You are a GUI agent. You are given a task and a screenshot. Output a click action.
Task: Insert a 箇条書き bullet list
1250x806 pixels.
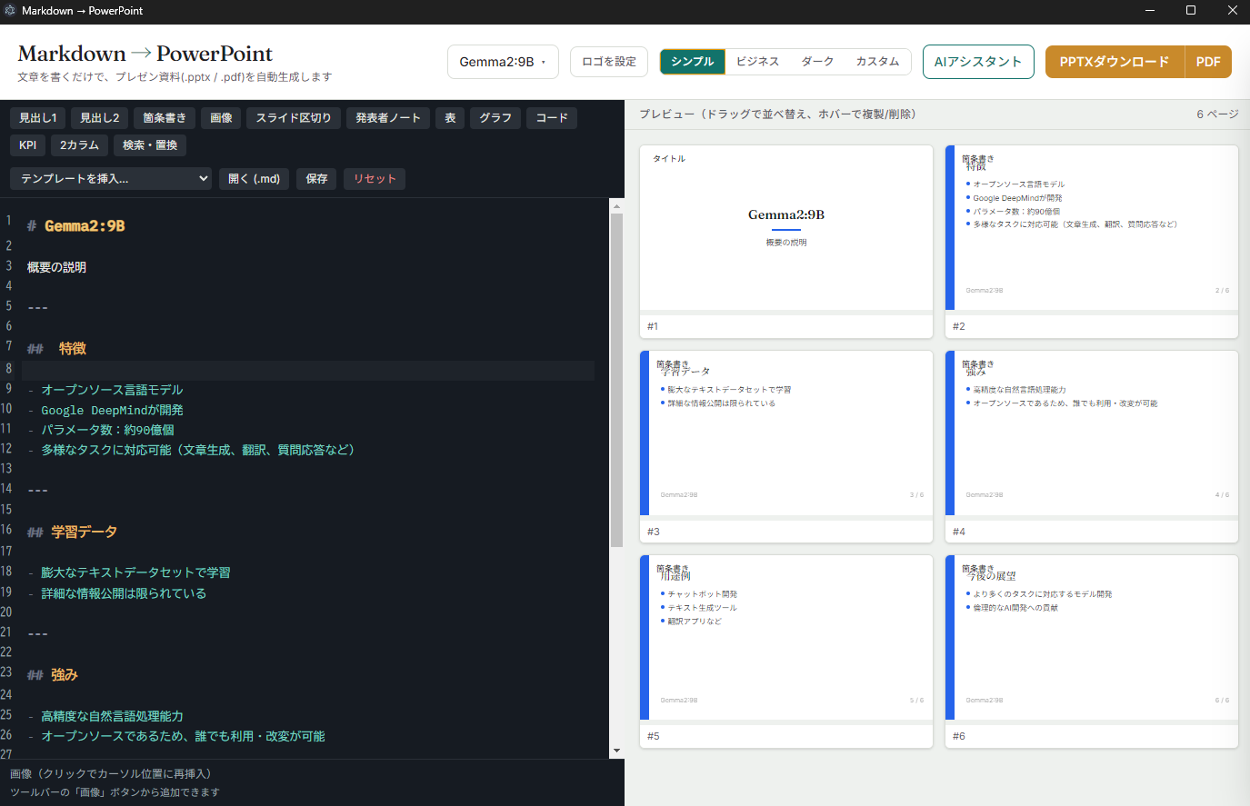coord(165,118)
